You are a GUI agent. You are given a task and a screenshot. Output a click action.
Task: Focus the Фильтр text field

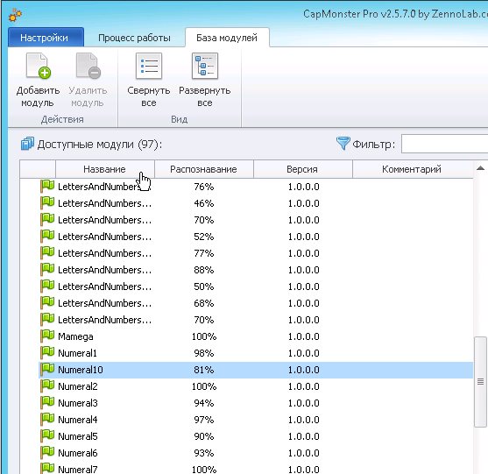445,144
